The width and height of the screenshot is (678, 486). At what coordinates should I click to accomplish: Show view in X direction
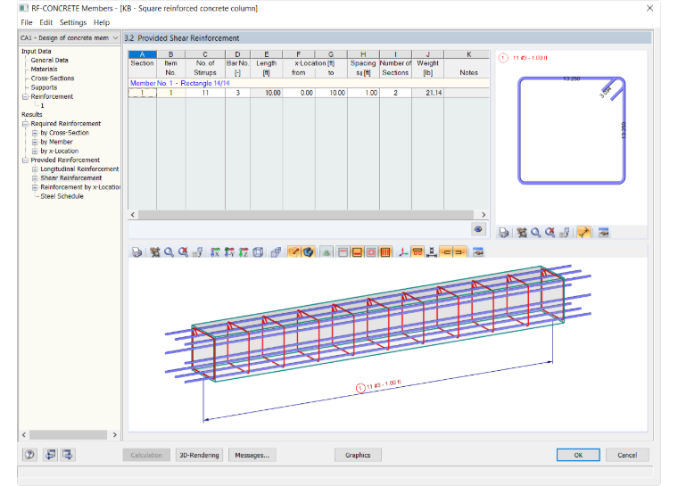215,252
